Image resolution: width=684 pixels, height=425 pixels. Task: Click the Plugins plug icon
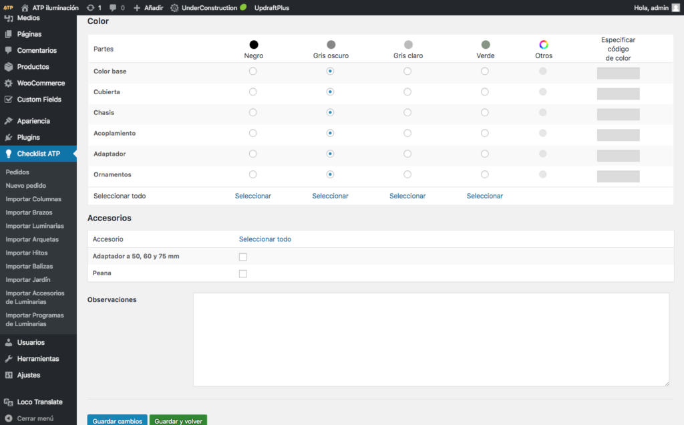[x=8, y=137]
